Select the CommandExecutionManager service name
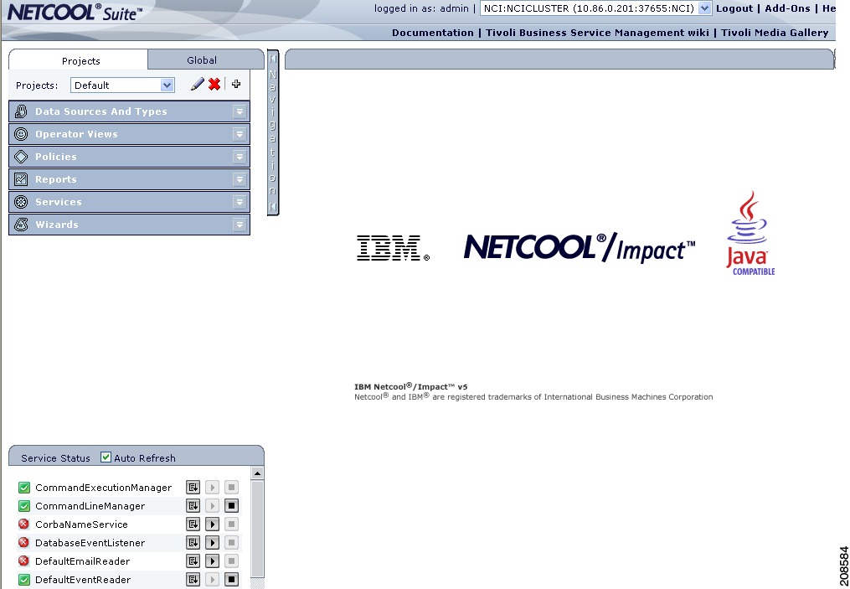Viewport: 850px width, 589px height. [103, 488]
